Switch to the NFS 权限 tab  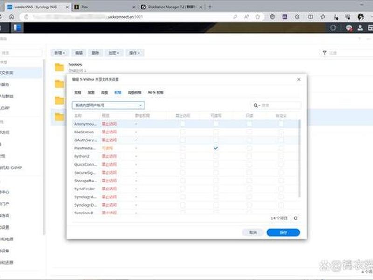(x=156, y=92)
